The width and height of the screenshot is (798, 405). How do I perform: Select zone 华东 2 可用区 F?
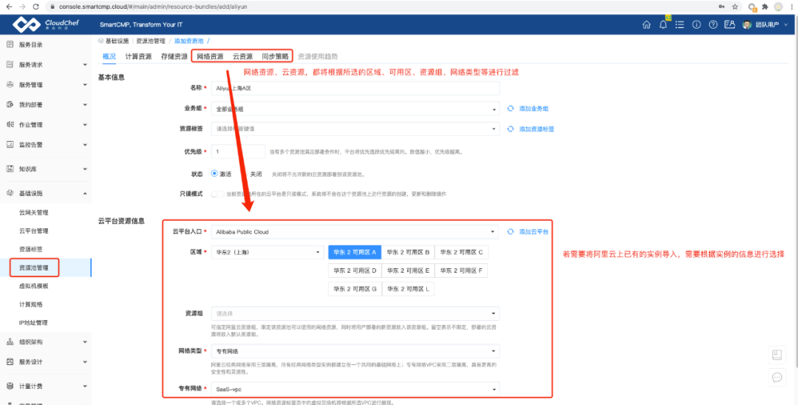point(462,270)
